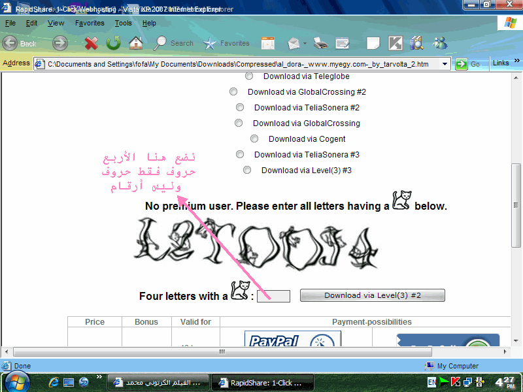Click the four letters input field
523x392 pixels.
click(273, 296)
